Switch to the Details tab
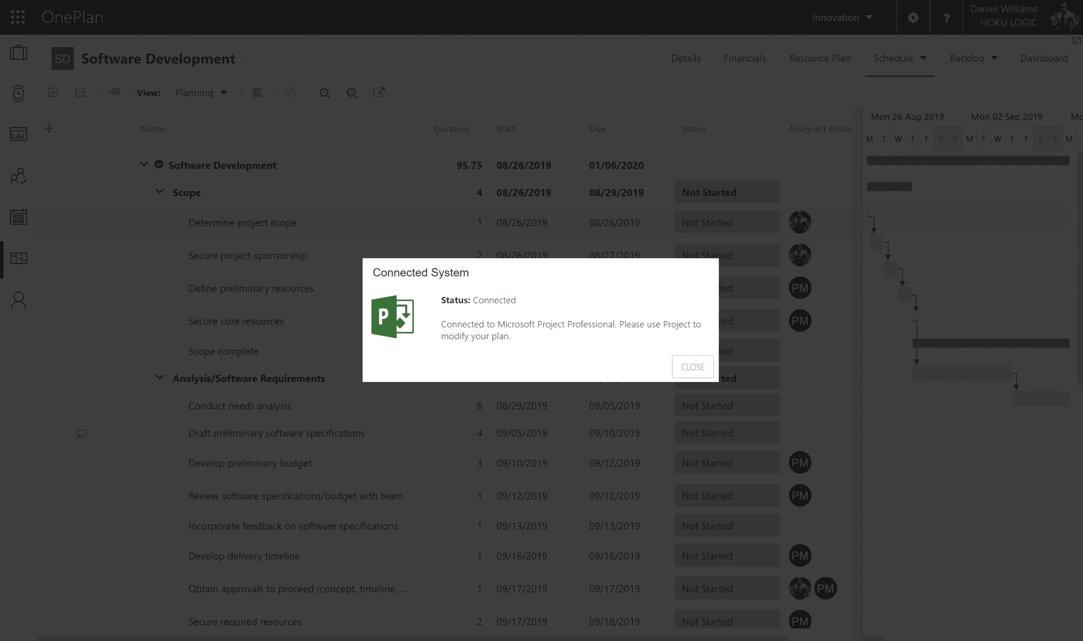Image resolution: width=1083 pixels, height=641 pixels. coord(686,58)
